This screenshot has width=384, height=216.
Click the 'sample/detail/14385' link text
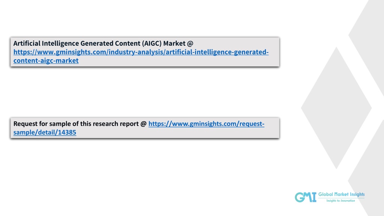45,132
